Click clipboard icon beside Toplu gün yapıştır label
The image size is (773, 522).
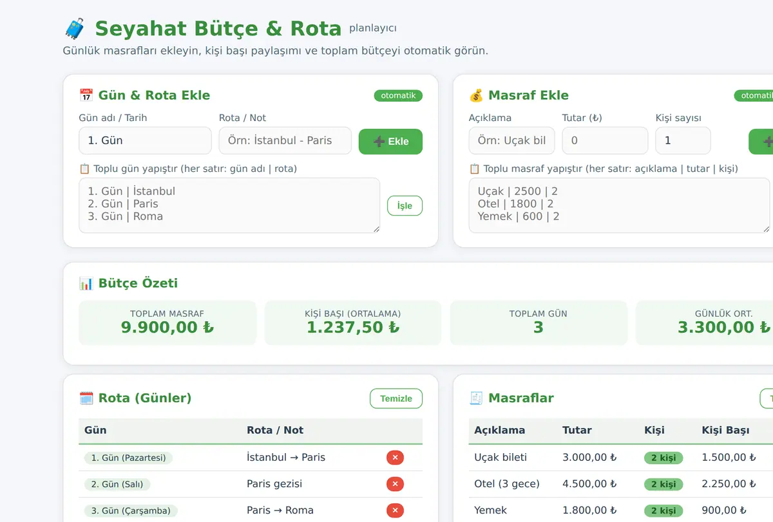point(84,169)
